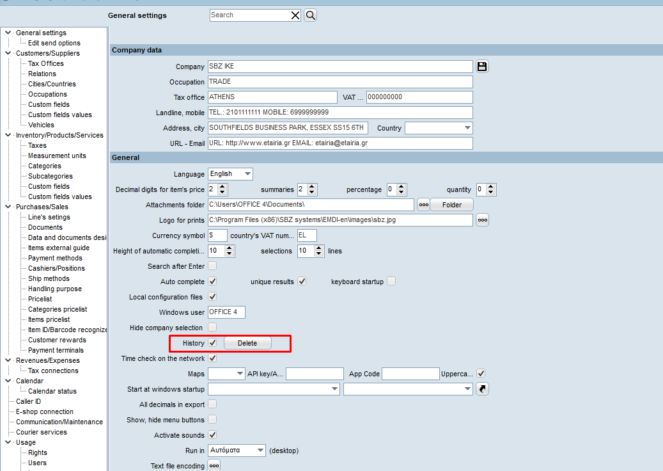Click the Company name field

(x=340, y=67)
